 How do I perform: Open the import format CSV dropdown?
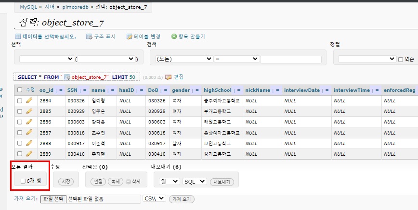155,198
